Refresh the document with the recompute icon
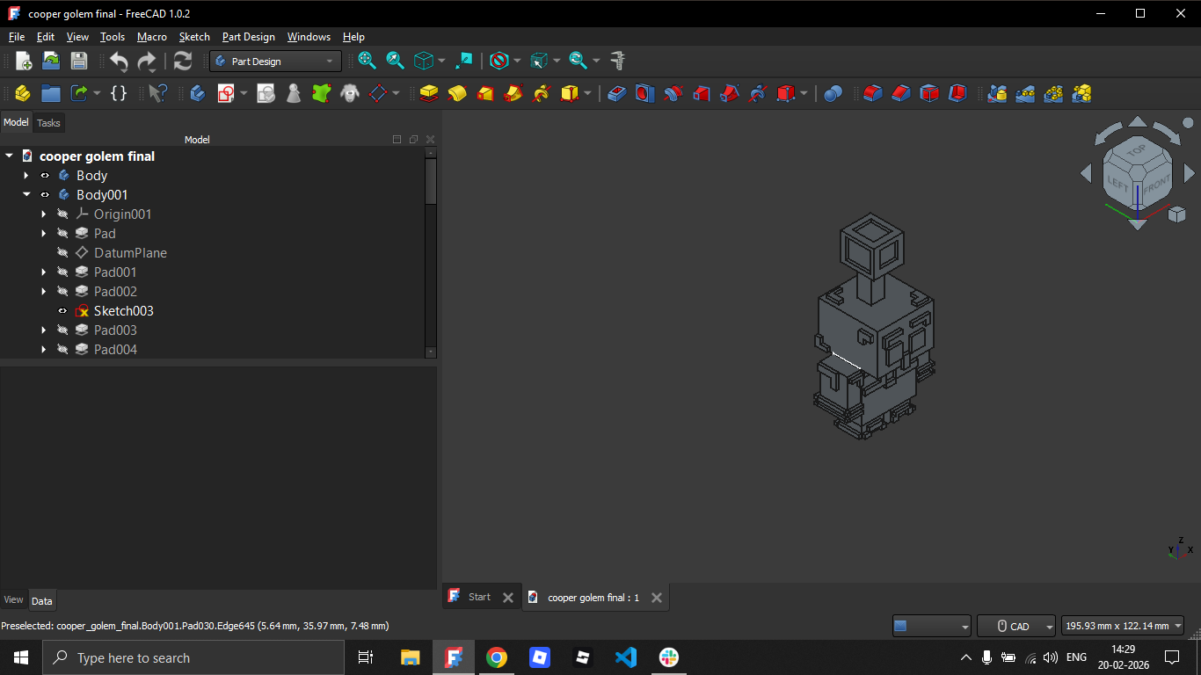The image size is (1201, 675). 183,61
